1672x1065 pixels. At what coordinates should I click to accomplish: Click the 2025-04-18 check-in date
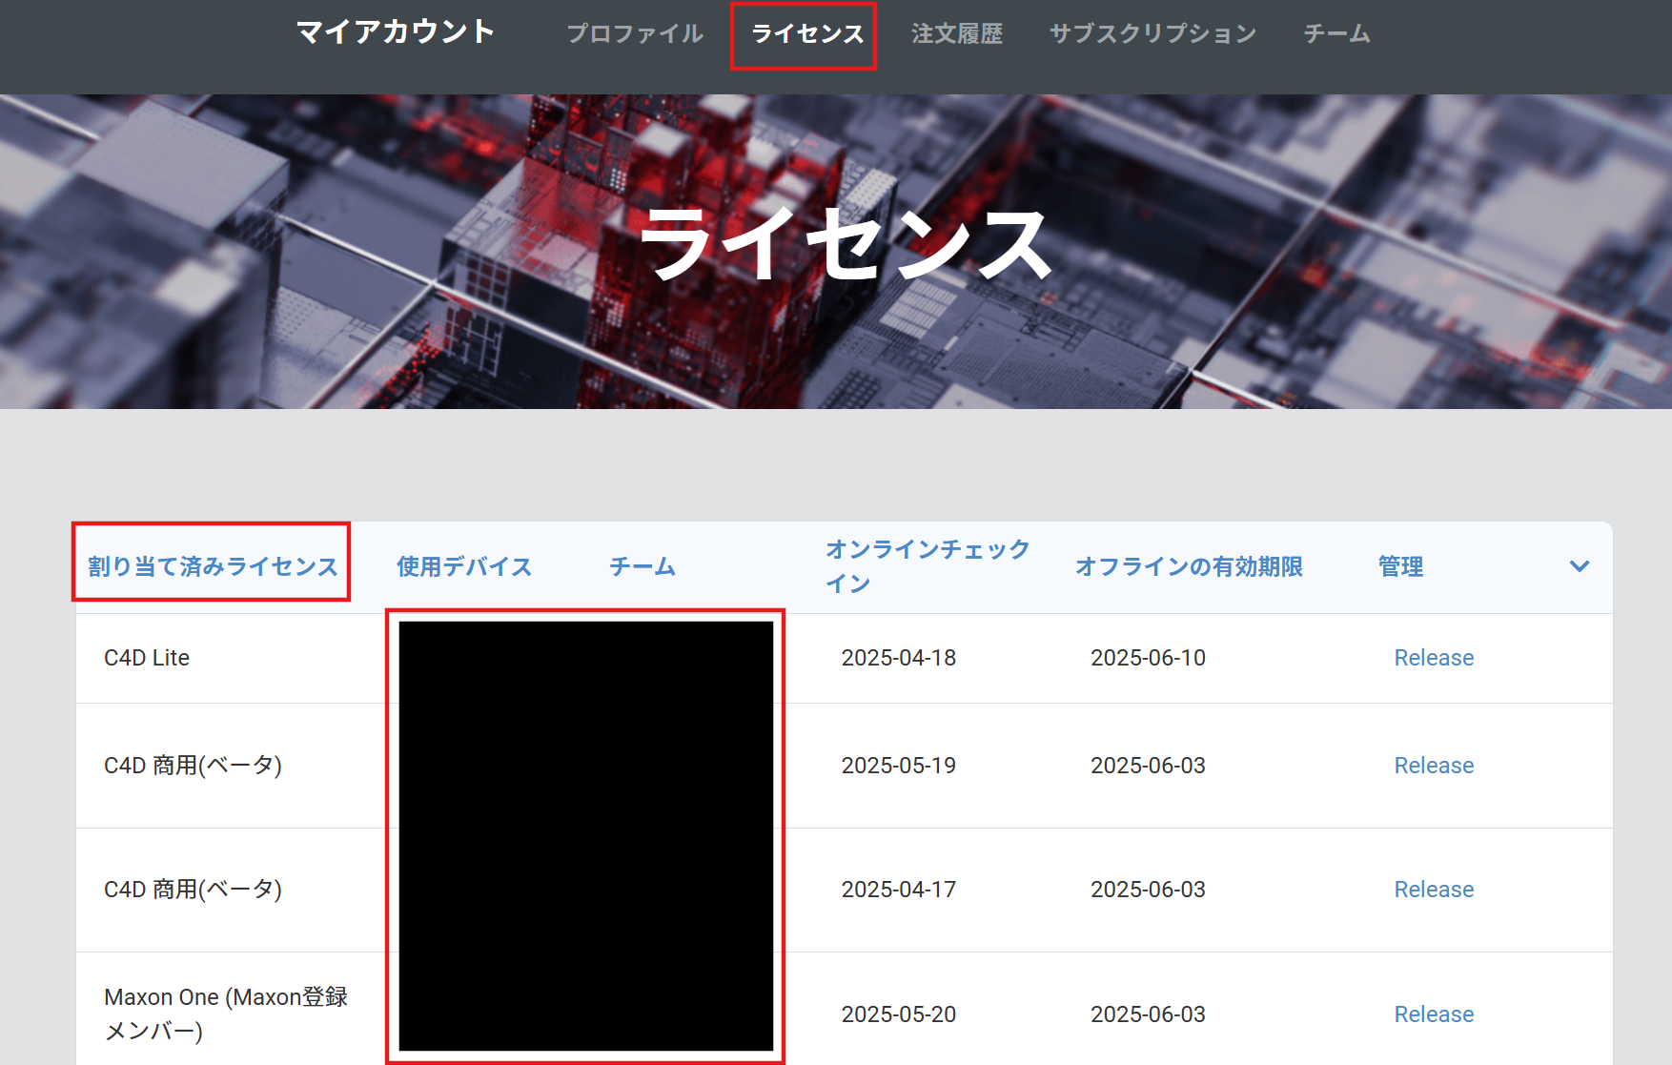[x=899, y=658]
